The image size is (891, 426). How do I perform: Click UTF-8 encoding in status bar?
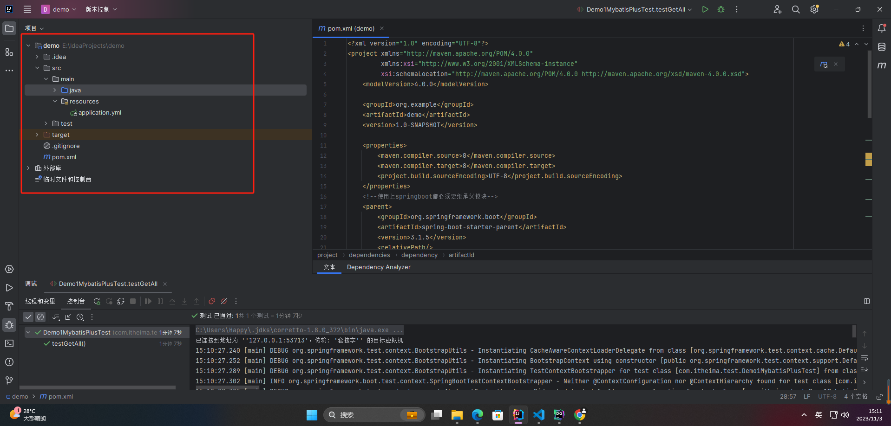click(x=827, y=397)
